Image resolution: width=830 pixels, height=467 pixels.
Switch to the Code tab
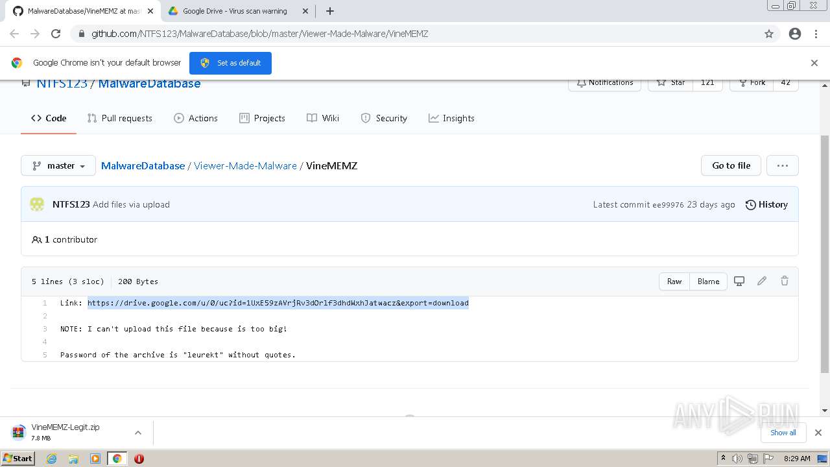49,118
